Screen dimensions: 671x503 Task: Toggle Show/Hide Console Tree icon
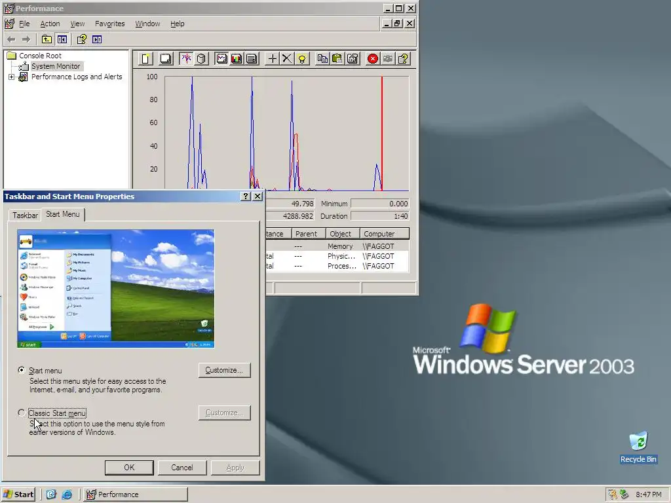62,39
